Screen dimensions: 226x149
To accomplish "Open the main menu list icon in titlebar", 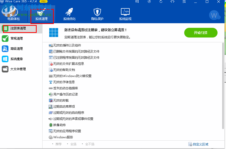I will click(x=184, y=2).
